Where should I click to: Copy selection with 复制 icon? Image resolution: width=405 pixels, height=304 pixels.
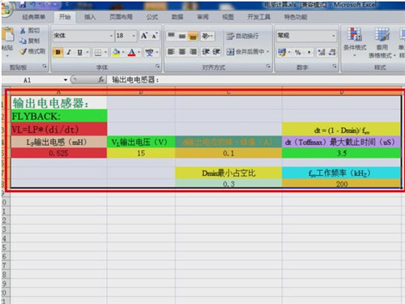30,41
